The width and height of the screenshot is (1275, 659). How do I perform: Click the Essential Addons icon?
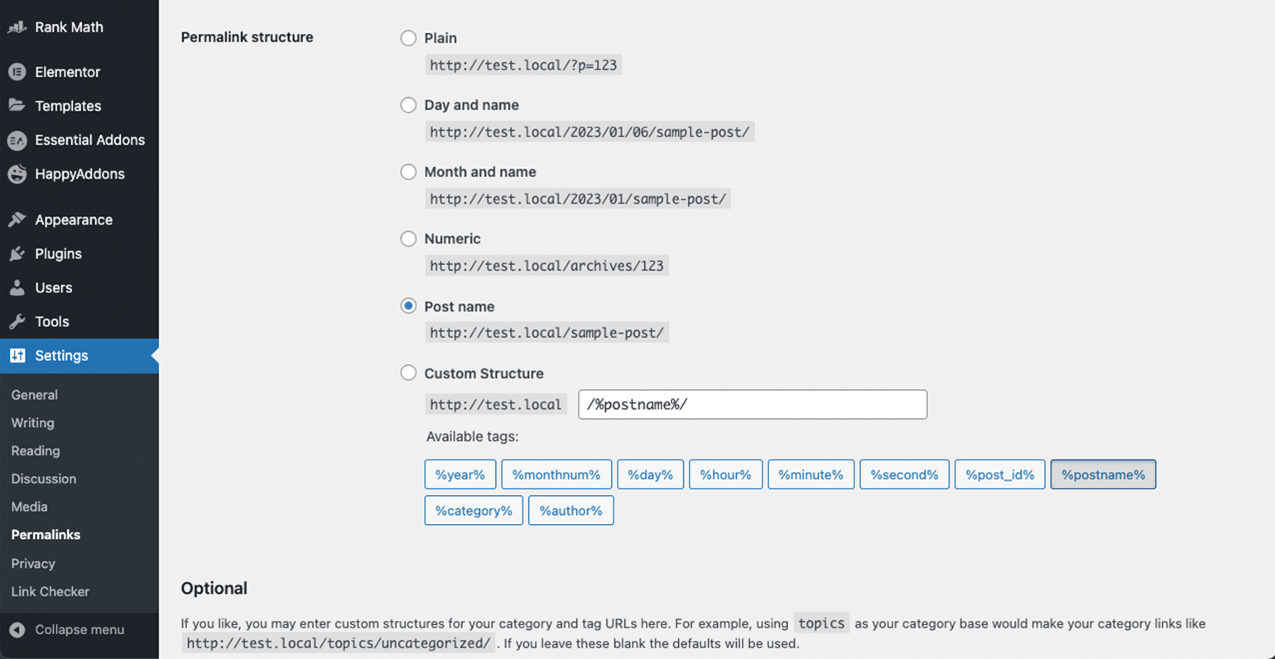pyautogui.click(x=17, y=140)
